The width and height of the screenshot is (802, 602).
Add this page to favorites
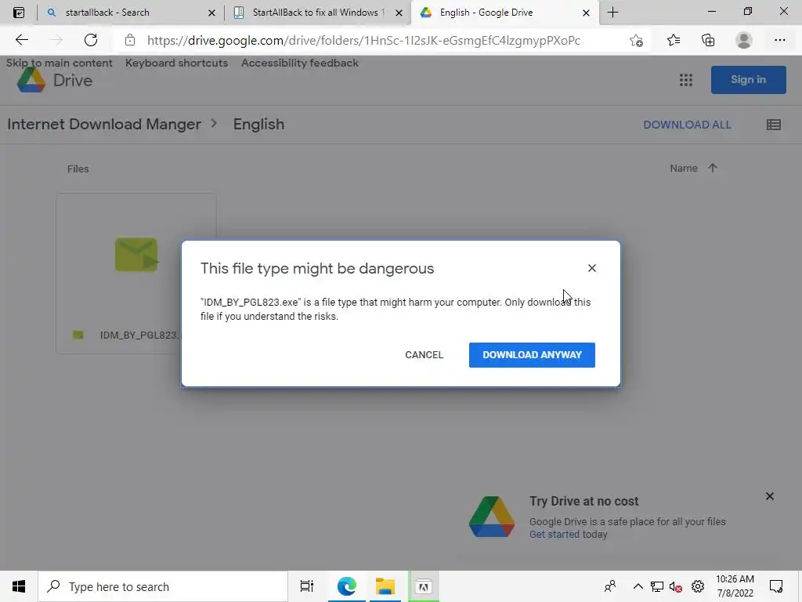pos(636,40)
